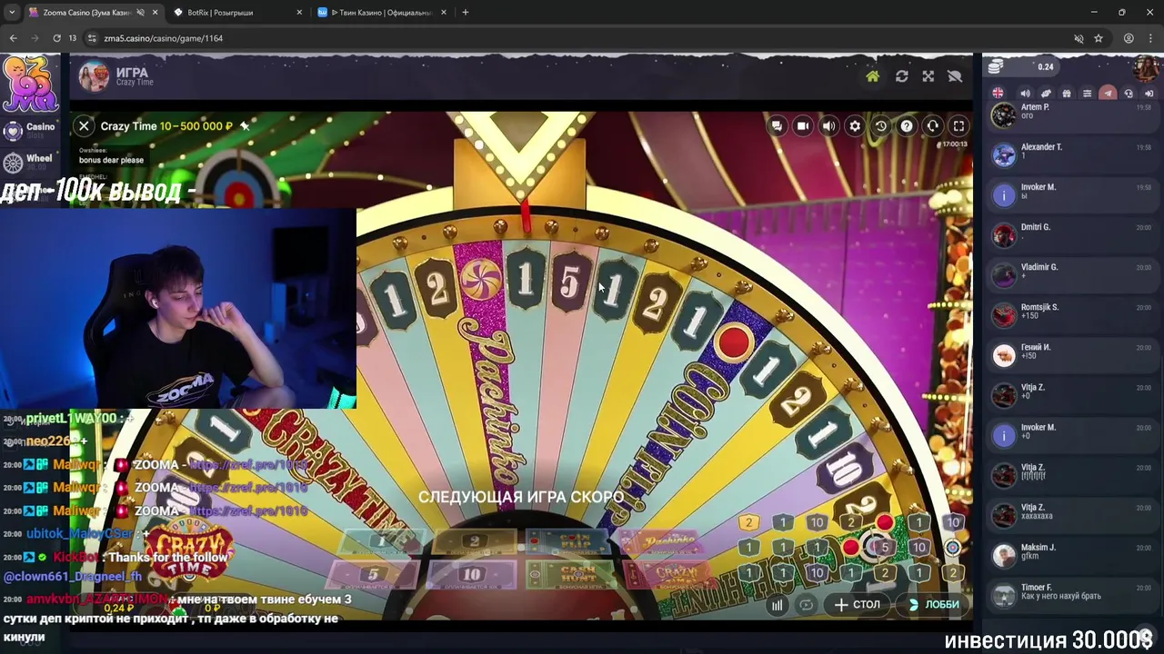Hide chat using crossed-eye icon
Viewport: 1164px width, 654px height.
955,76
